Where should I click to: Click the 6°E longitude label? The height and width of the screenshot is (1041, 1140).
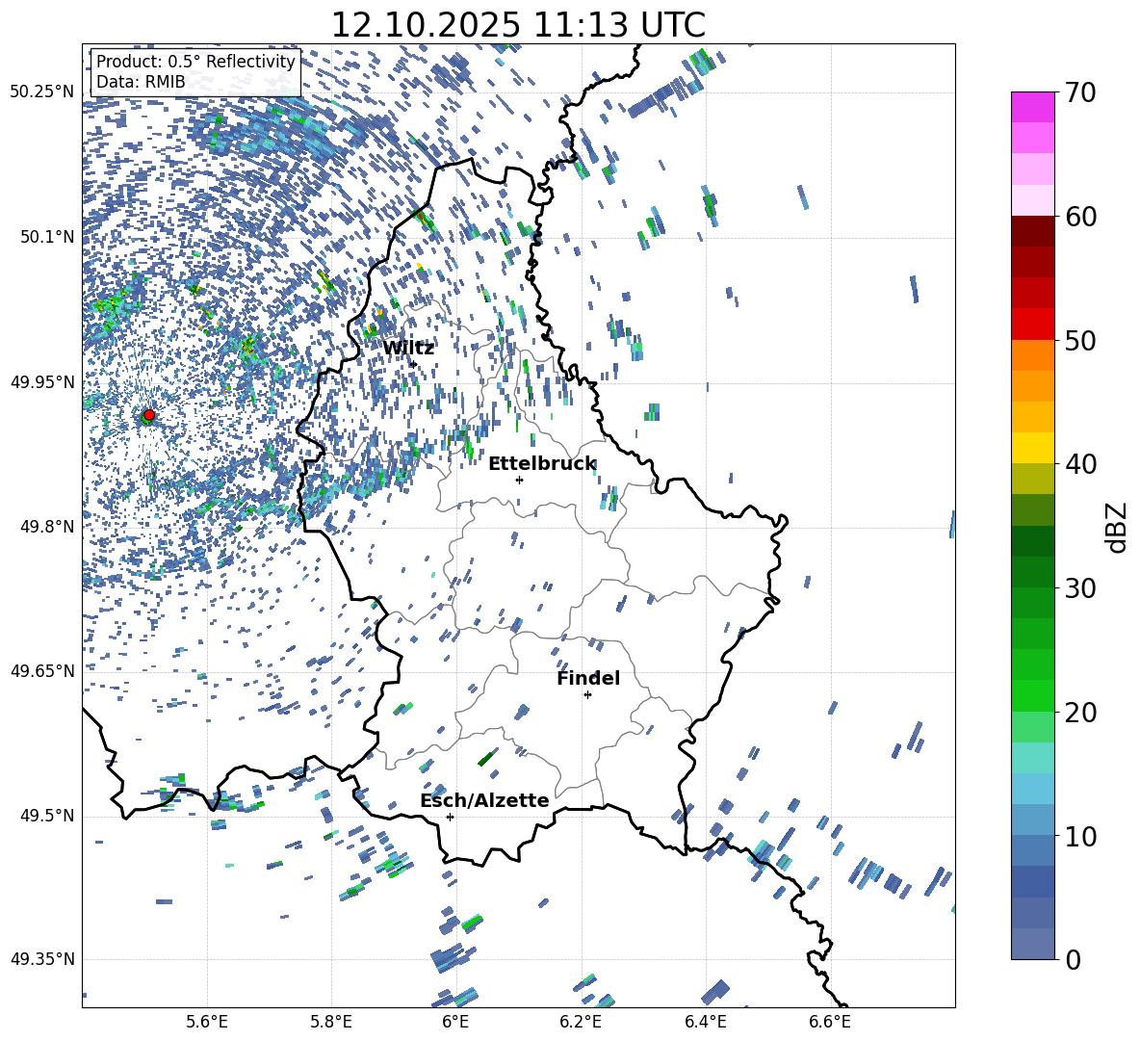coord(455,1022)
